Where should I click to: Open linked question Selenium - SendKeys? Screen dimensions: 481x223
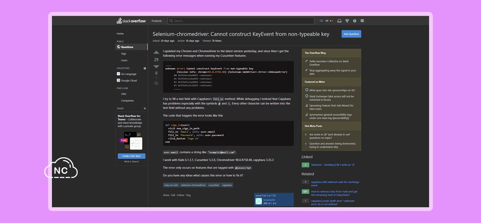[333, 165]
